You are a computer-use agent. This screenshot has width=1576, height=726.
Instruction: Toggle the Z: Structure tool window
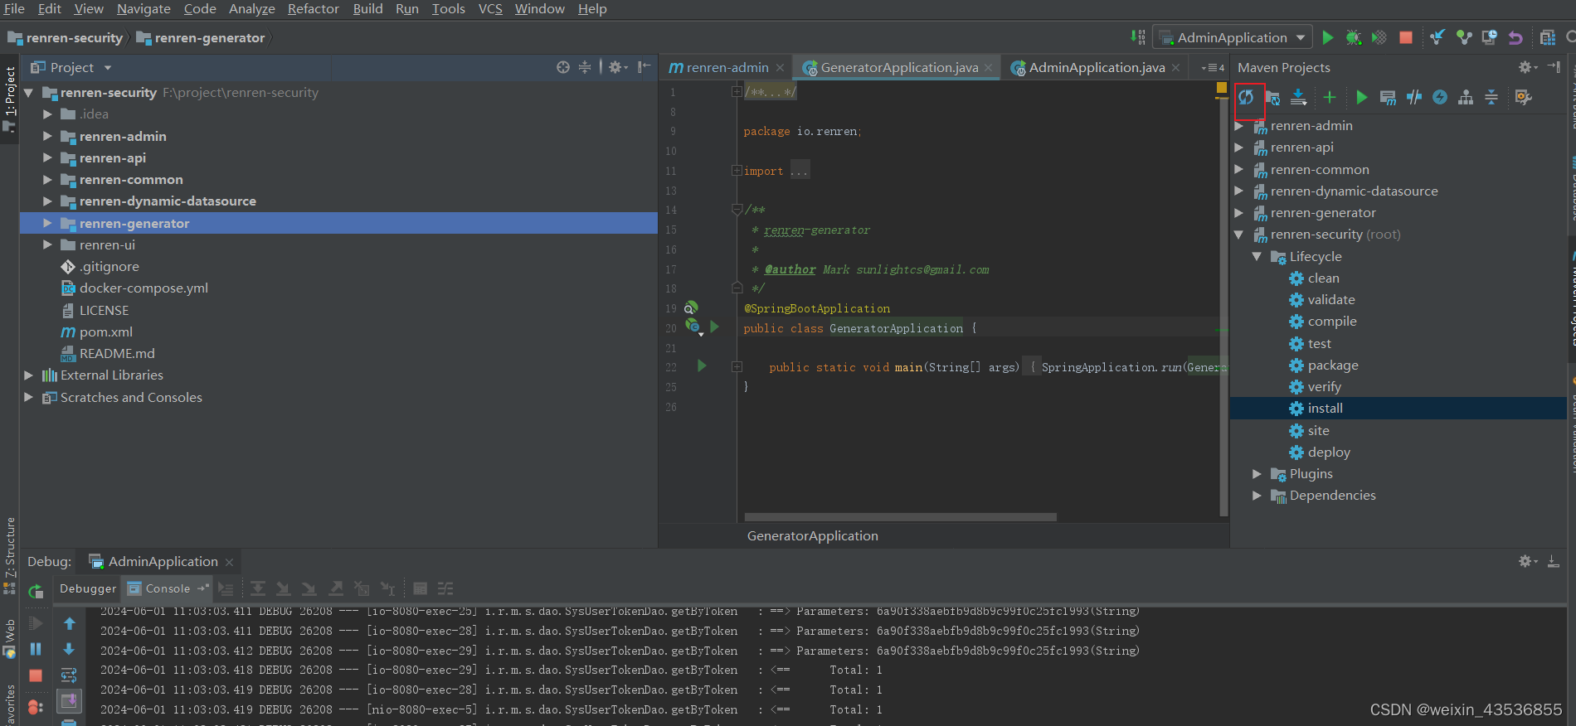(9, 555)
